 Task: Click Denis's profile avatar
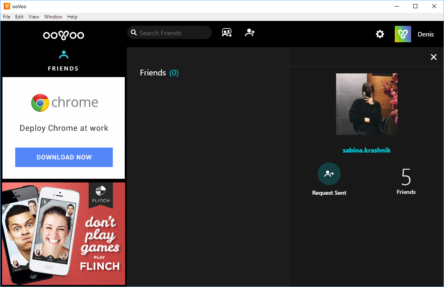[x=403, y=34]
